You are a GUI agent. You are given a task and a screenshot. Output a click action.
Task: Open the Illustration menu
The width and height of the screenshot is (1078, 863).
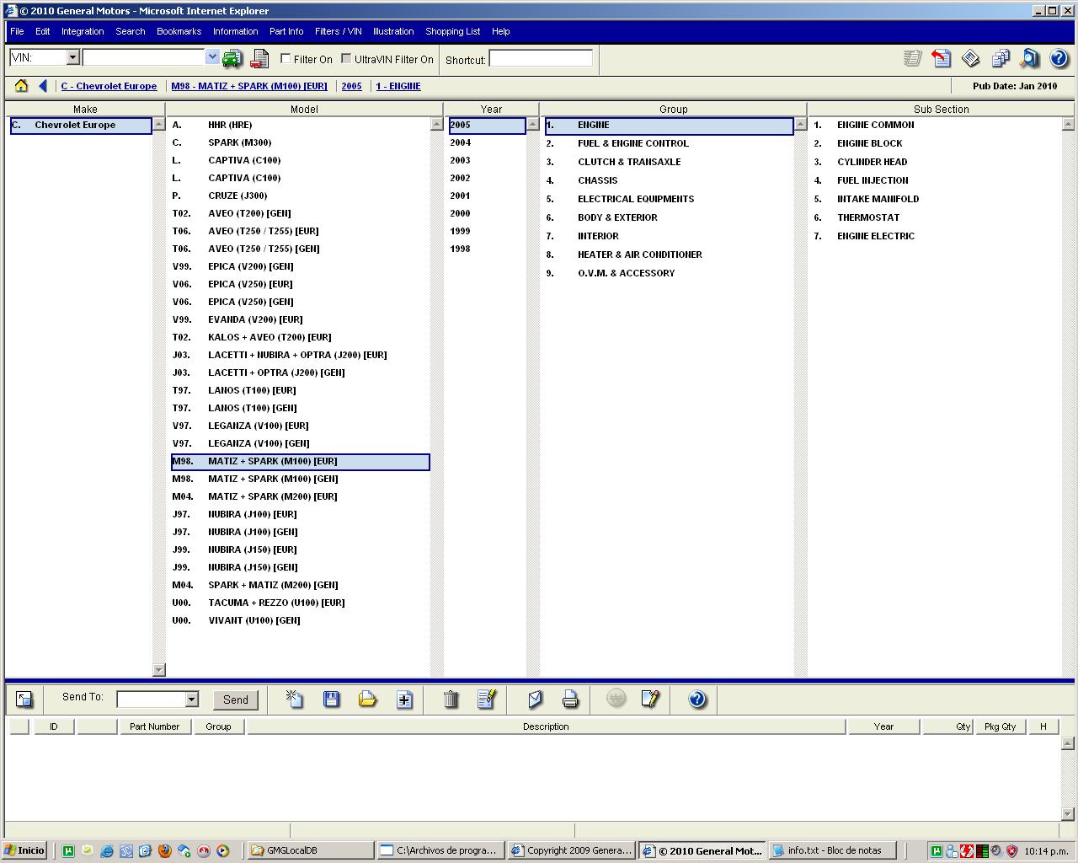coord(393,31)
